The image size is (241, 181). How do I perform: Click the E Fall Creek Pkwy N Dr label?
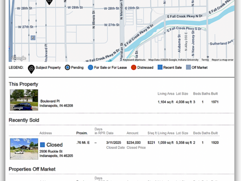[x=185, y=16]
